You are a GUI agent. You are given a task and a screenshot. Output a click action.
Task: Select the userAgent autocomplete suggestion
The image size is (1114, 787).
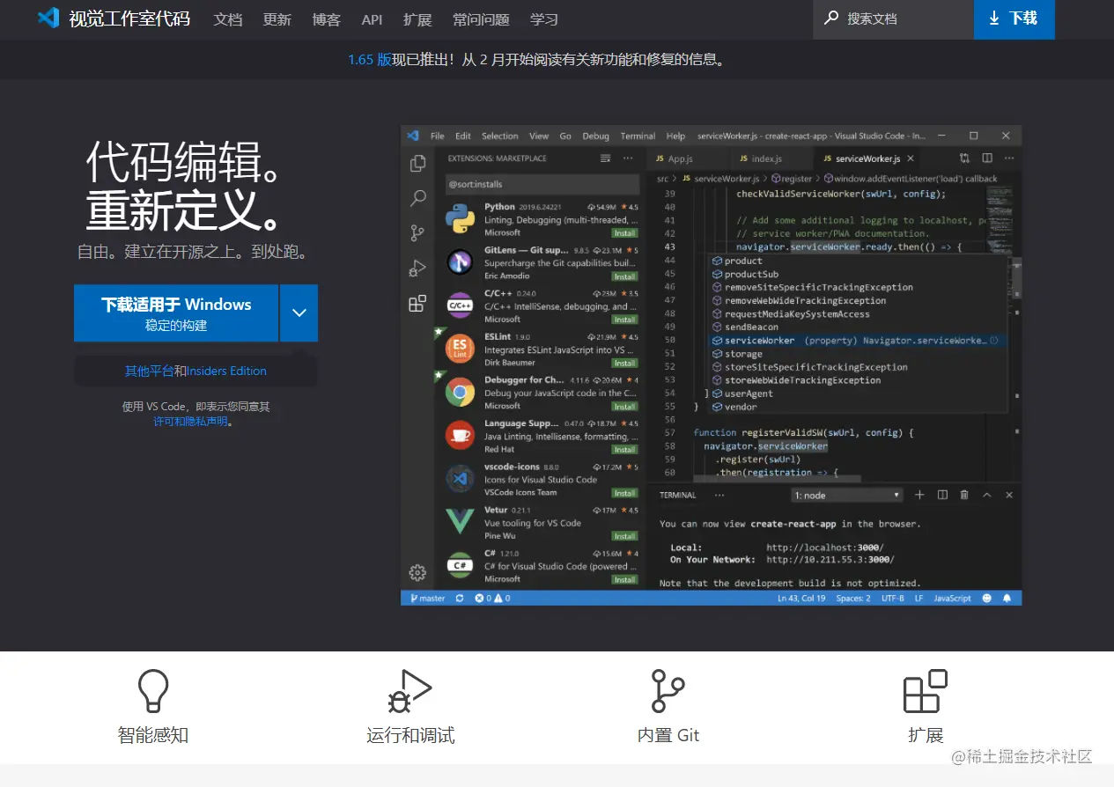(x=858, y=393)
